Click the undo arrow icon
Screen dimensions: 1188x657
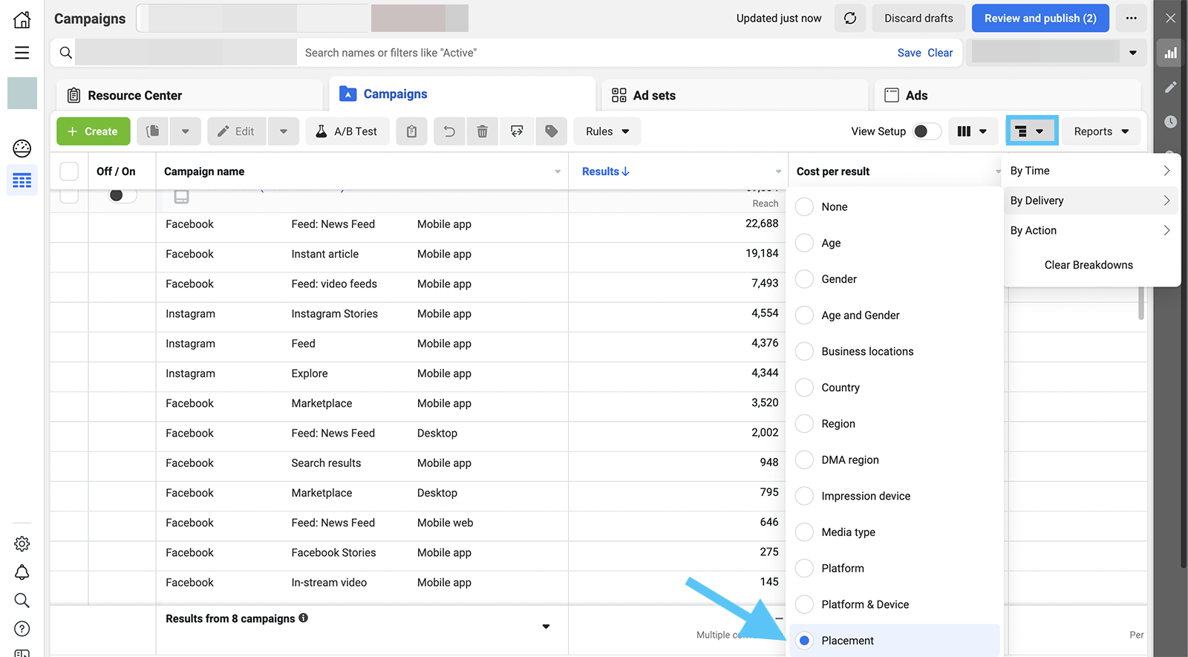point(449,131)
